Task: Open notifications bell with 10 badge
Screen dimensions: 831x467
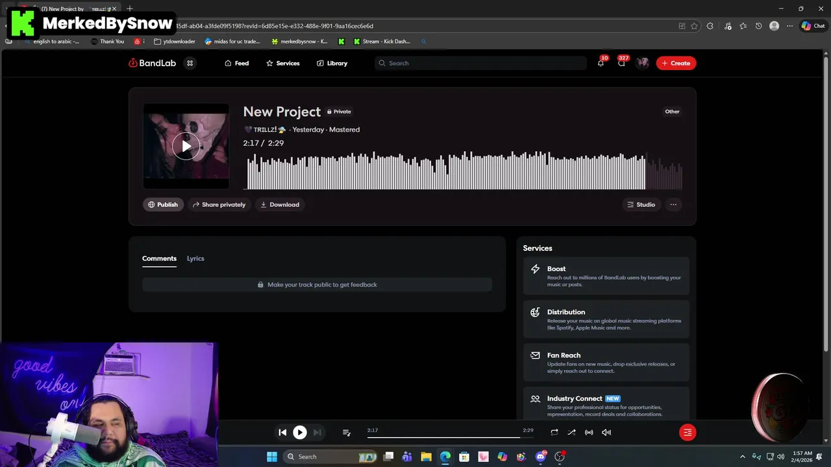Action: (601, 63)
